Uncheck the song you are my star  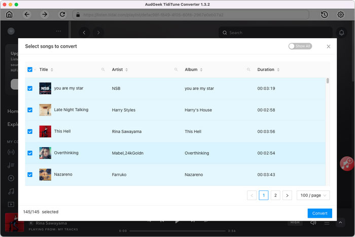click(x=30, y=88)
